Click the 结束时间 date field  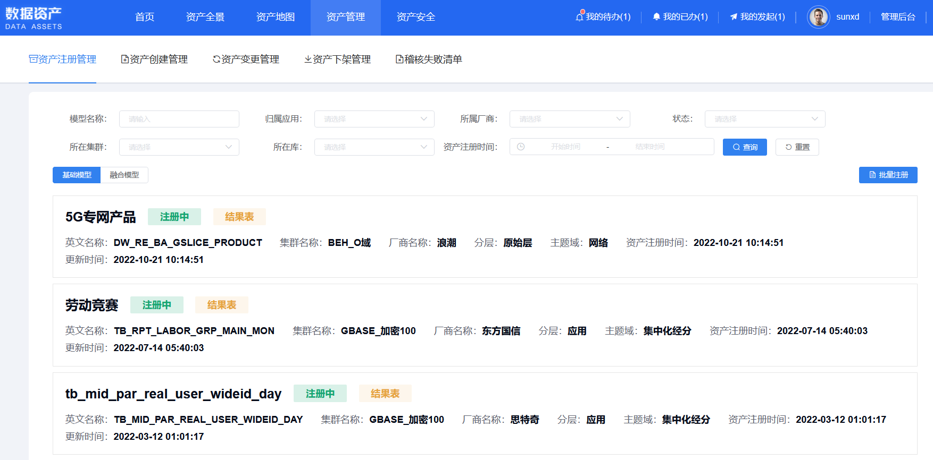coord(650,147)
